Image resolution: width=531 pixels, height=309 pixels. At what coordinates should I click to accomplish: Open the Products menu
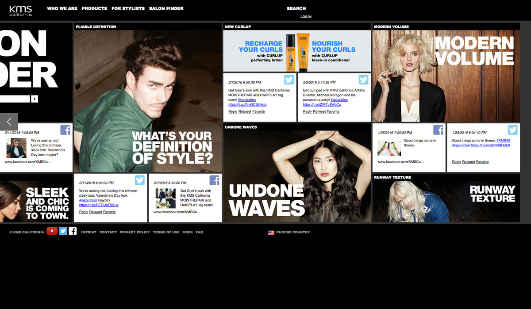94,8
